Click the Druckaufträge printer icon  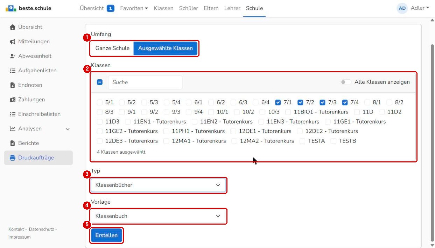pos(13,158)
